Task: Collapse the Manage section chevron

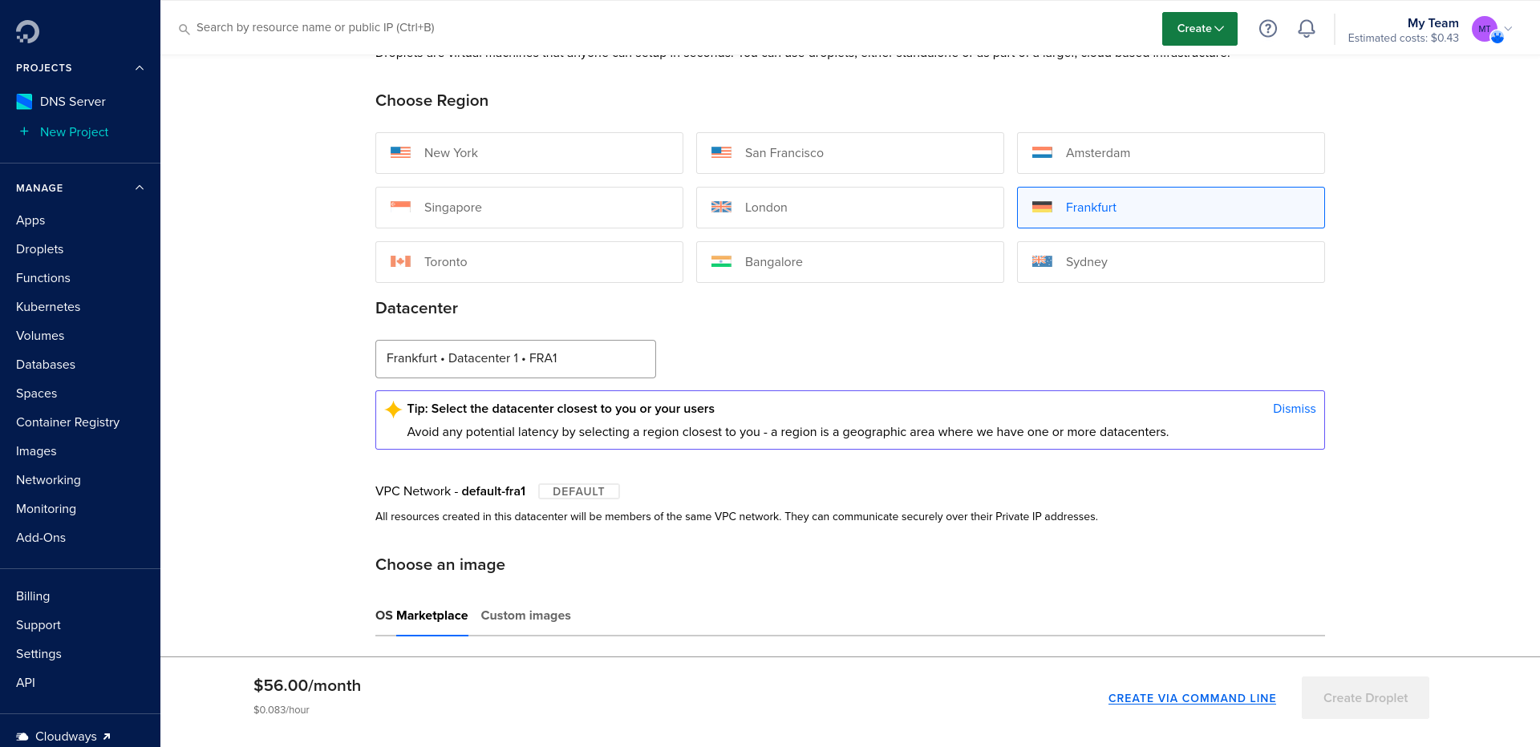Action: [x=140, y=188]
